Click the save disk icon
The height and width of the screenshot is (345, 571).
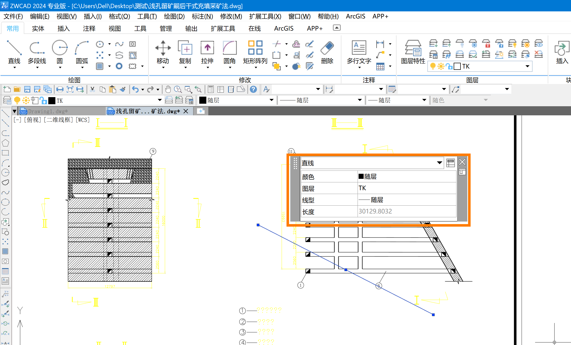(27, 89)
